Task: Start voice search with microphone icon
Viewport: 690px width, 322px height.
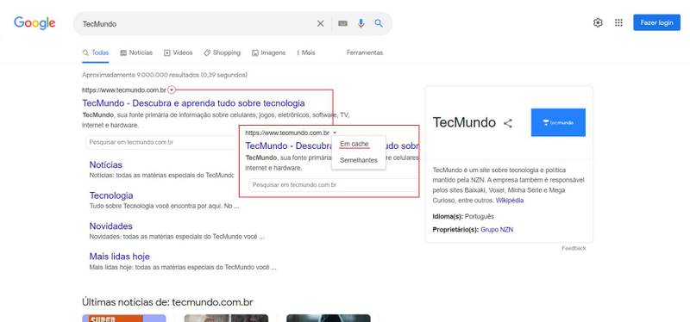Action: [x=361, y=24]
